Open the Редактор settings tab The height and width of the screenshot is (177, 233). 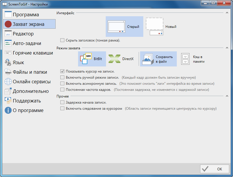29,34
